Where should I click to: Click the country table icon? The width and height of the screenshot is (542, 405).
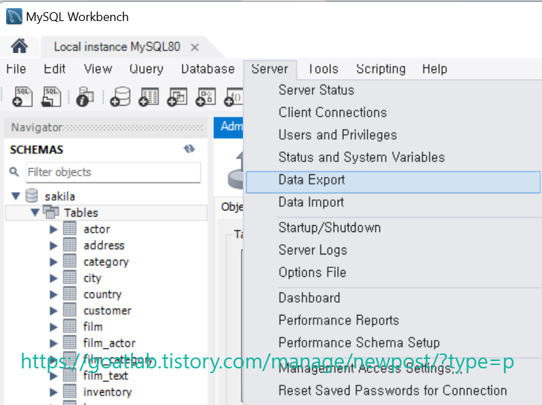pos(69,293)
